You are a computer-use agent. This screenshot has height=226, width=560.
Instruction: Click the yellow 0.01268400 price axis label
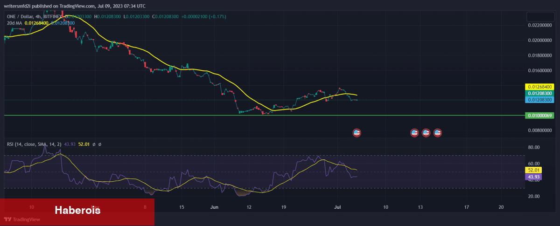point(540,87)
